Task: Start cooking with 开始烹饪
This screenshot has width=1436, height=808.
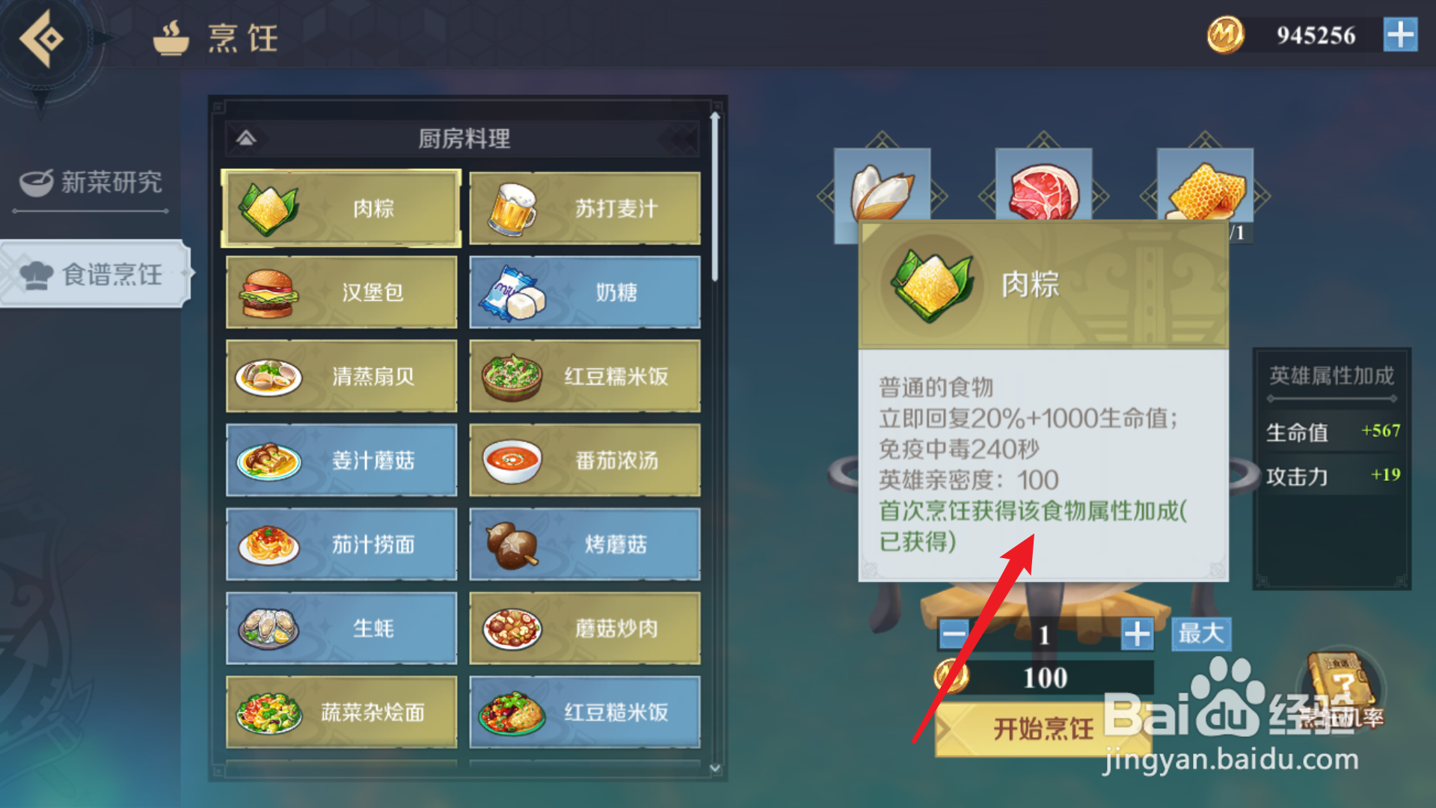Action: click(x=1043, y=729)
